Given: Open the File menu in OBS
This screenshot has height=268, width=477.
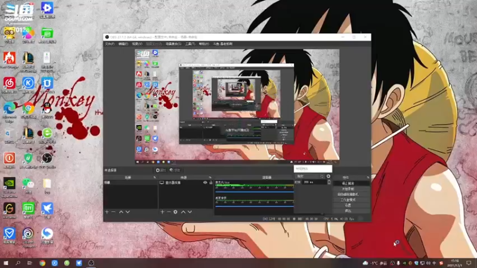Looking at the screenshot, I should click(x=110, y=44).
